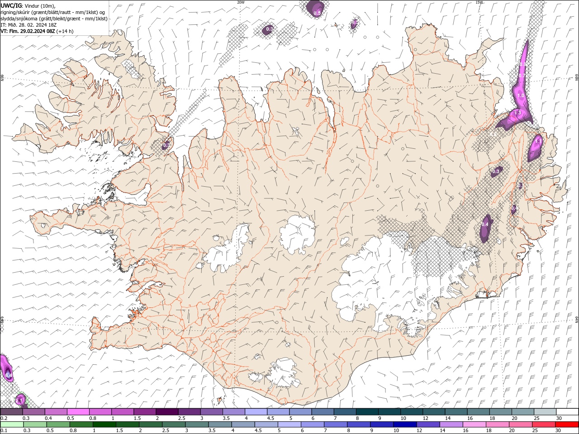Click the 0.7 label in the pink offshore band
Screen dimensions: 579x434
point(522,75)
